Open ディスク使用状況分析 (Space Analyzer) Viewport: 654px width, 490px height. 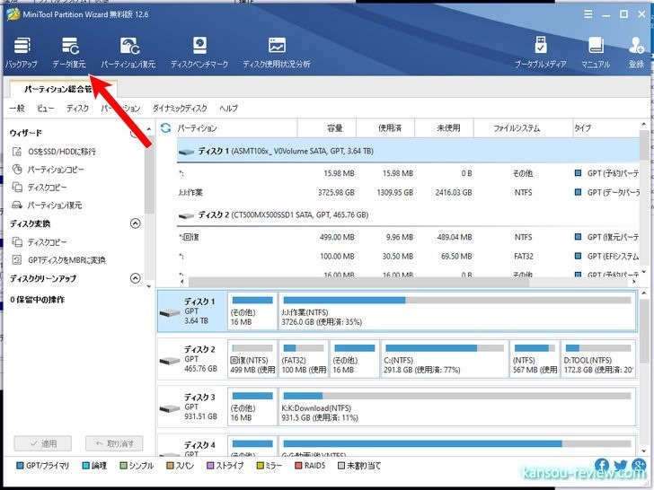click(277, 52)
